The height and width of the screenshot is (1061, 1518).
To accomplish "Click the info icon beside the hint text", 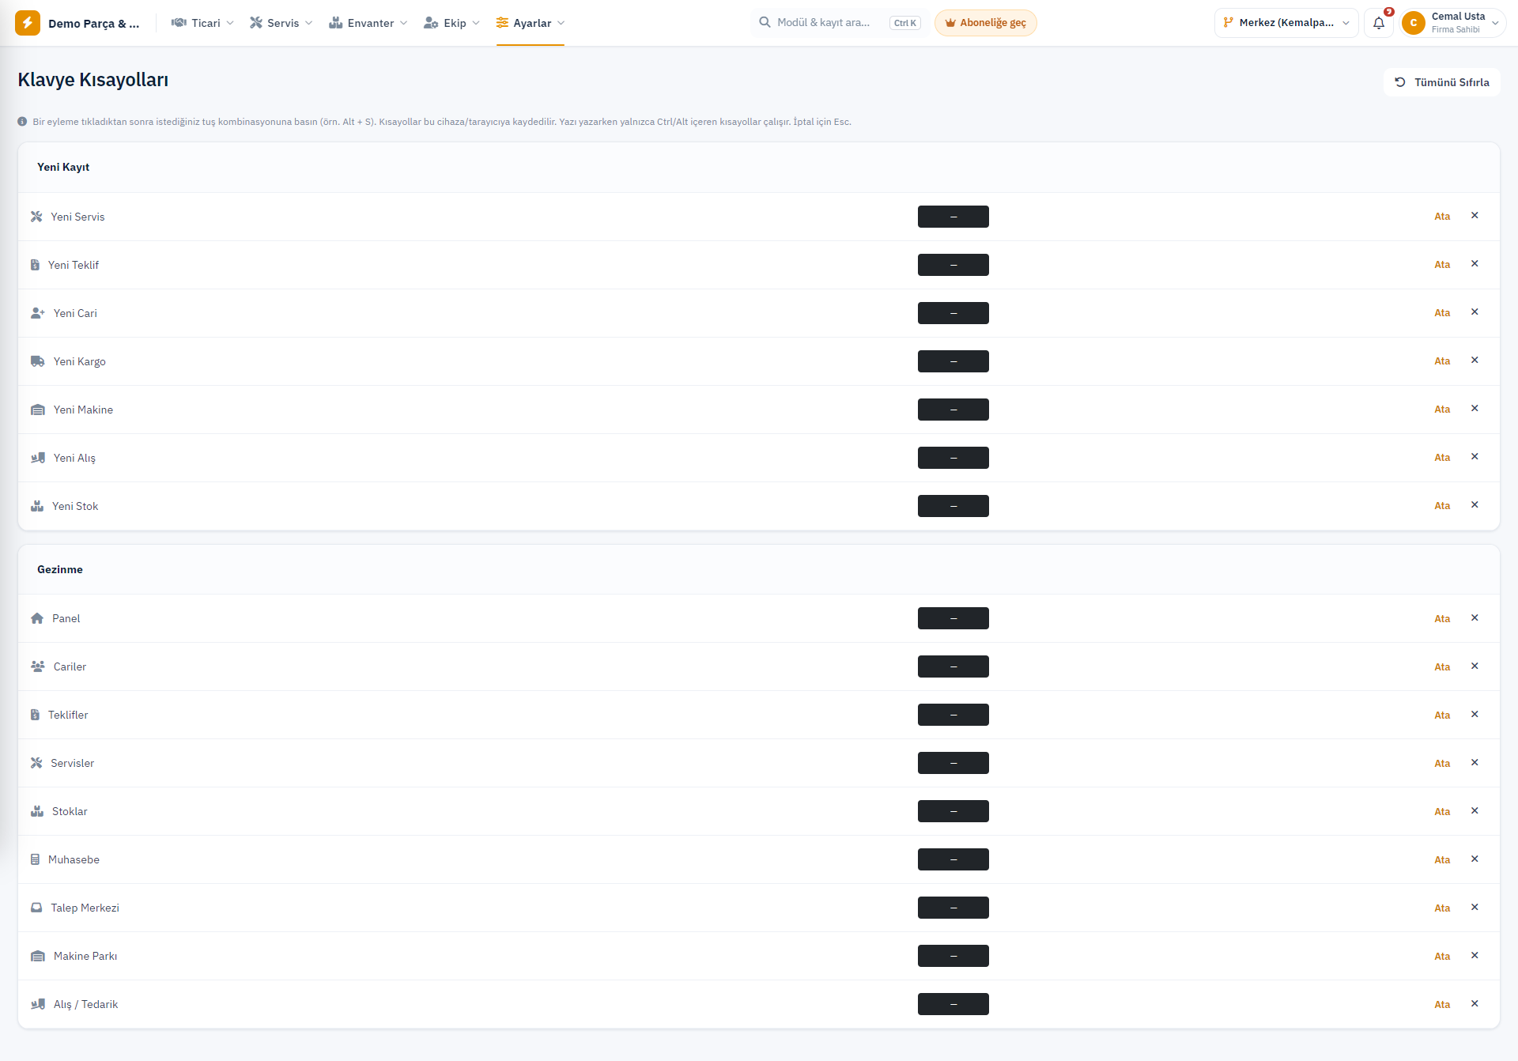I will (x=22, y=122).
